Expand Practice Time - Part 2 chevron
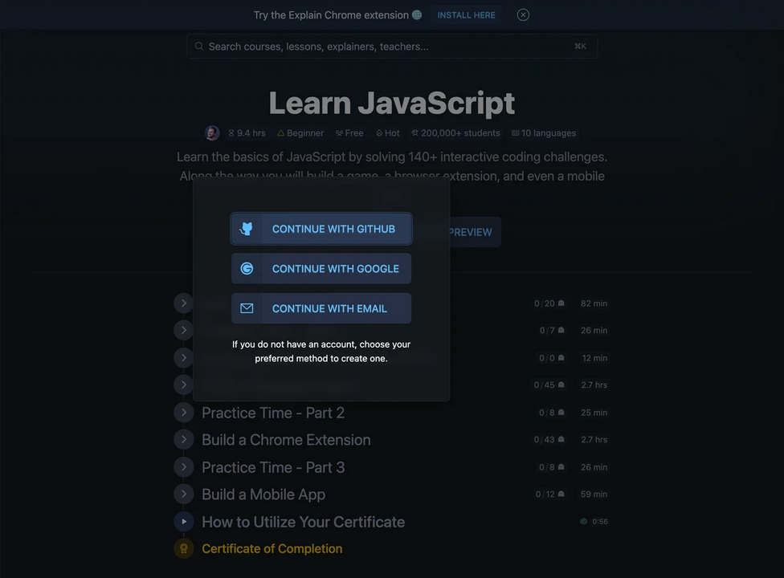 183,412
